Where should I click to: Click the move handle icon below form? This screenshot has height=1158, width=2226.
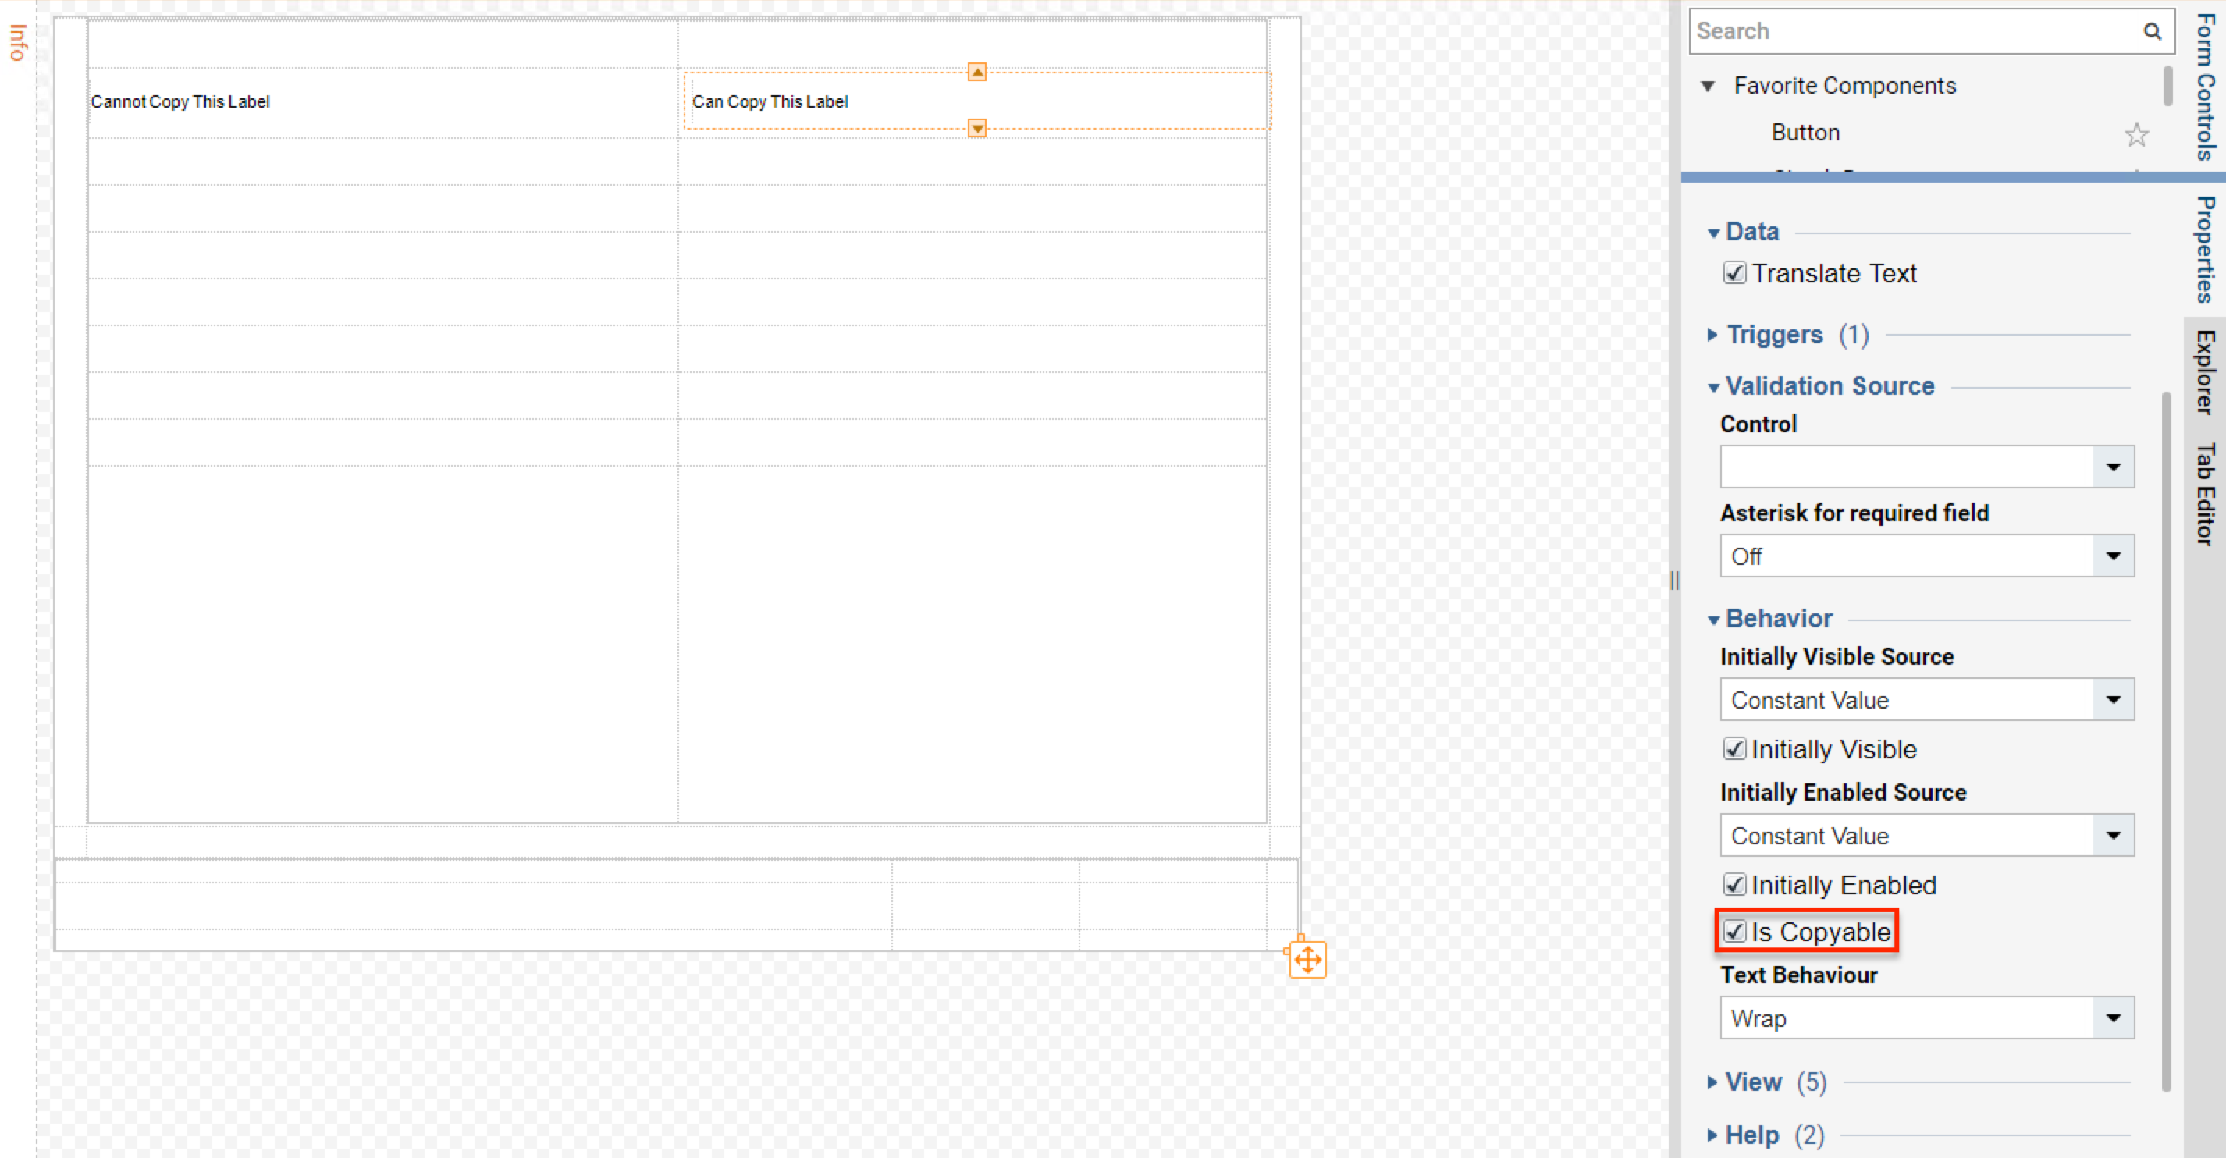pos(1307,959)
